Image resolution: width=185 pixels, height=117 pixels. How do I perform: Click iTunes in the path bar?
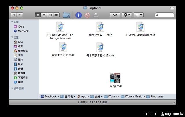tap(110, 96)
